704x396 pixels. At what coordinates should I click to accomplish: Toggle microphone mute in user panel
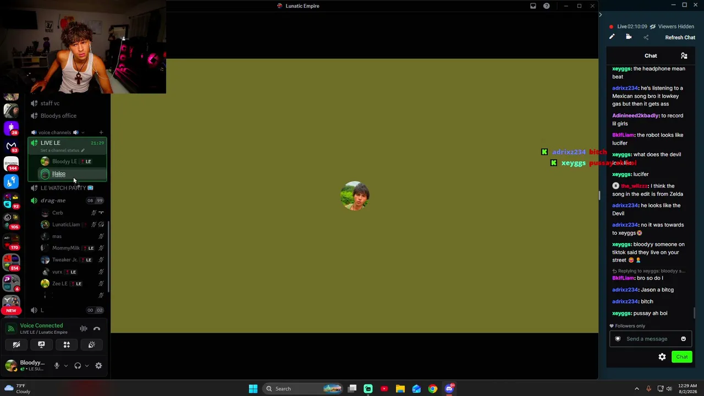57,366
